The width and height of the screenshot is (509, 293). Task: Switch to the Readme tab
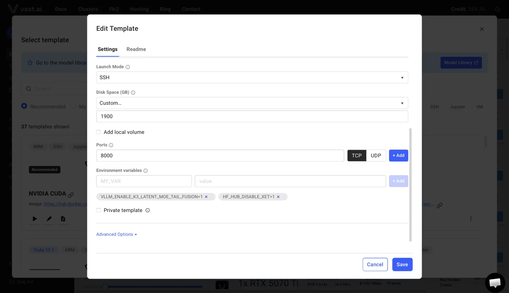(x=136, y=49)
